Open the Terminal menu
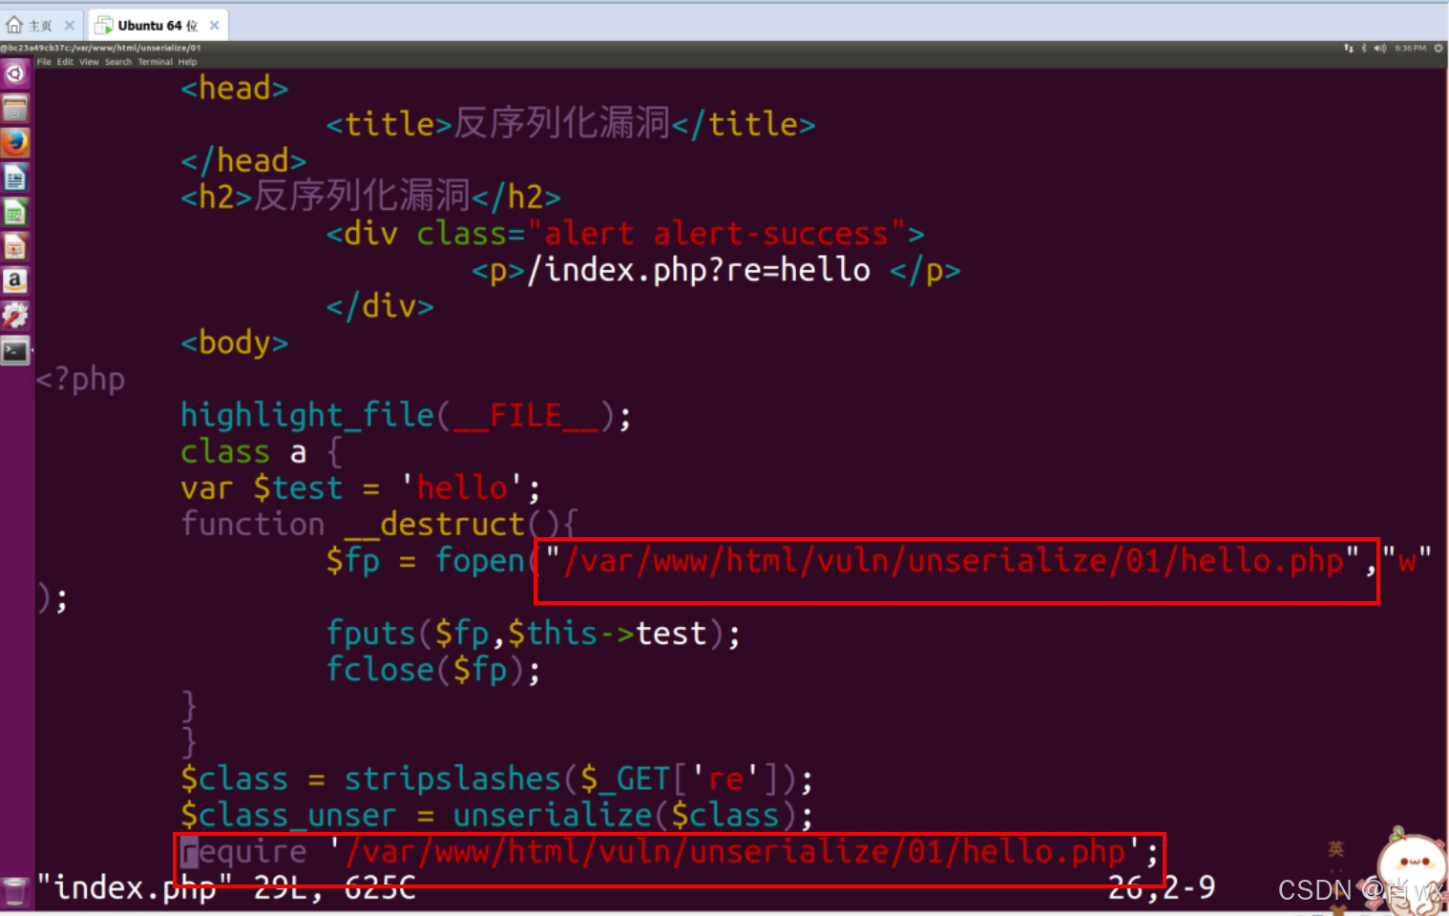Viewport: 1449px width, 916px height. pyautogui.click(x=155, y=61)
